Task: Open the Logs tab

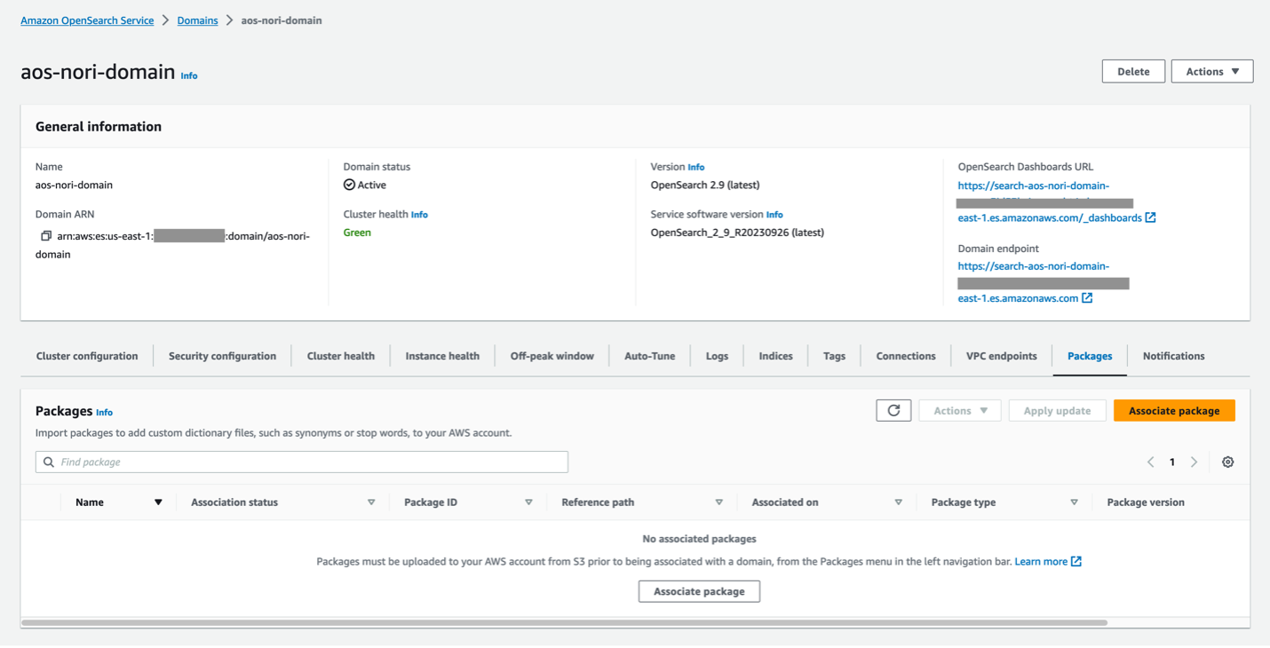Action: pyautogui.click(x=717, y=356)
